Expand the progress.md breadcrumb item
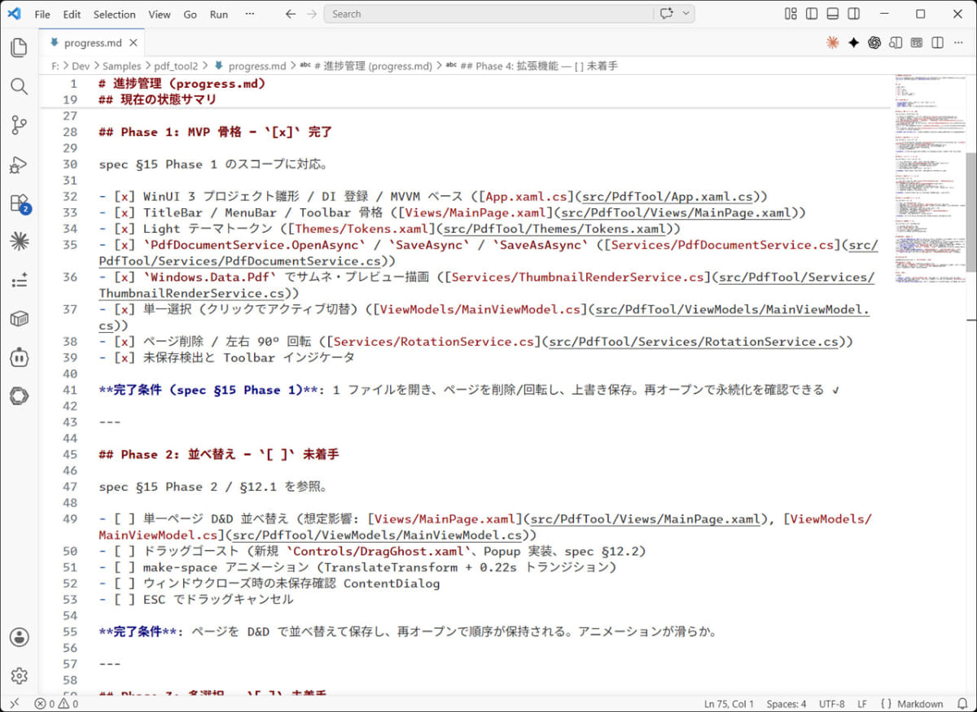The width and height of the screenshot is (977, 712). 251,66
